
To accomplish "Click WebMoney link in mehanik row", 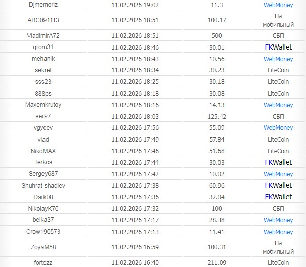I will tap(278, 59).
